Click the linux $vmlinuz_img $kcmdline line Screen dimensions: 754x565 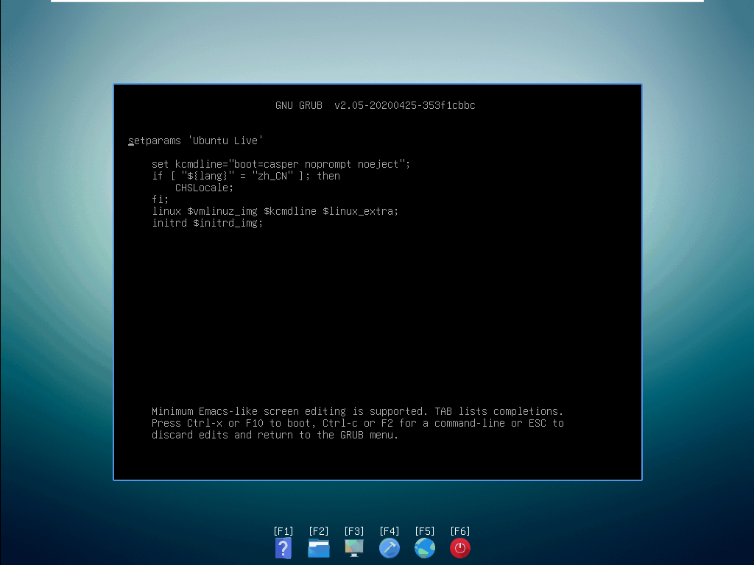(275, 211)
